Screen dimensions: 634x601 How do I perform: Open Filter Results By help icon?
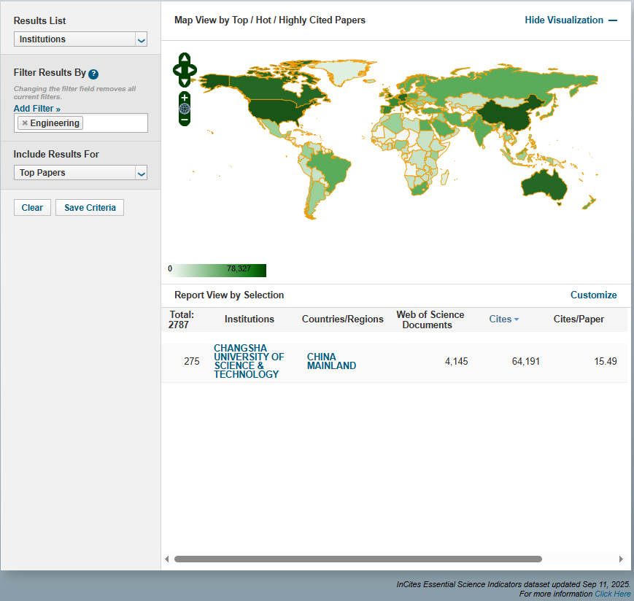click(x=93, y=74)
